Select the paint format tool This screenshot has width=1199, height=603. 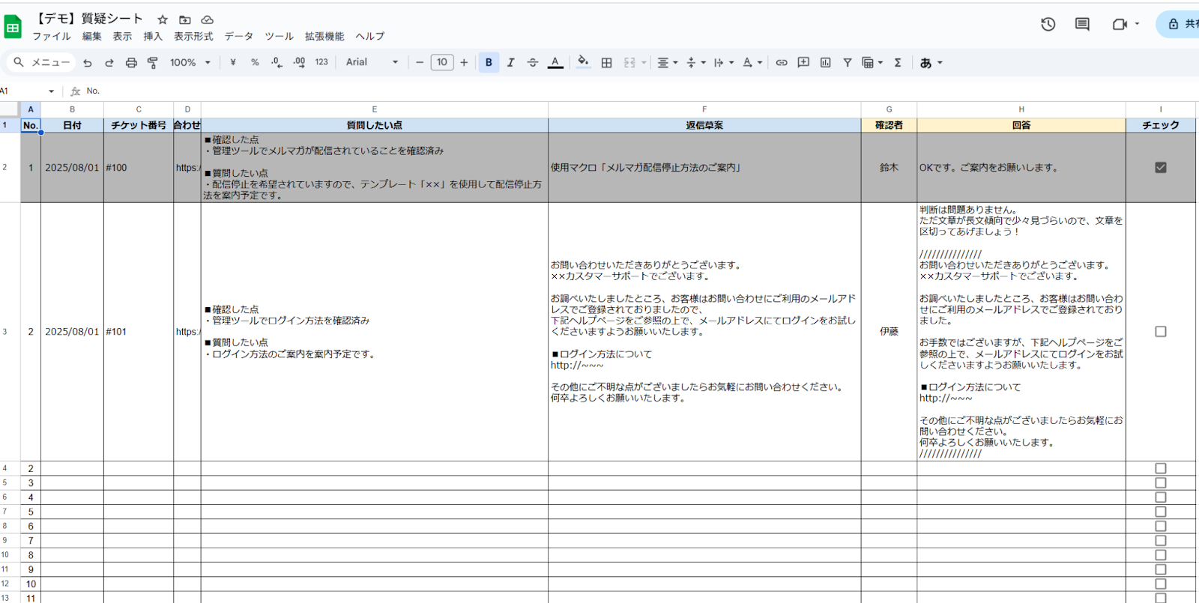(153, 63)
